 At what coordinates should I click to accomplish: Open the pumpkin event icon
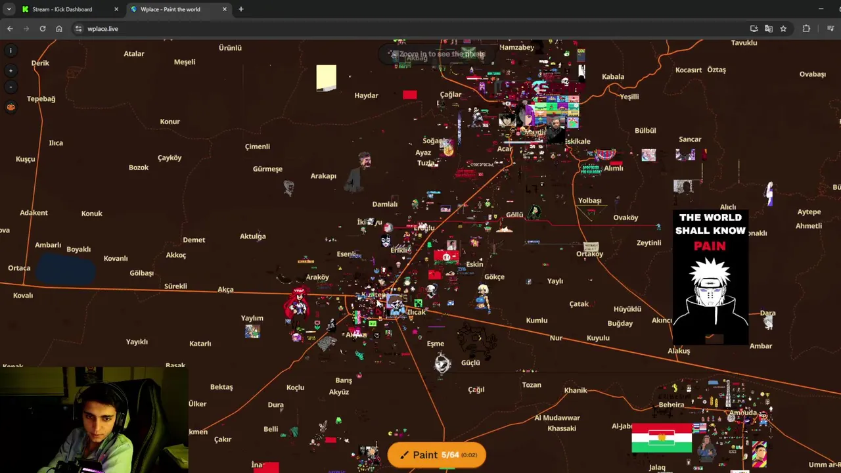(11, 106)
